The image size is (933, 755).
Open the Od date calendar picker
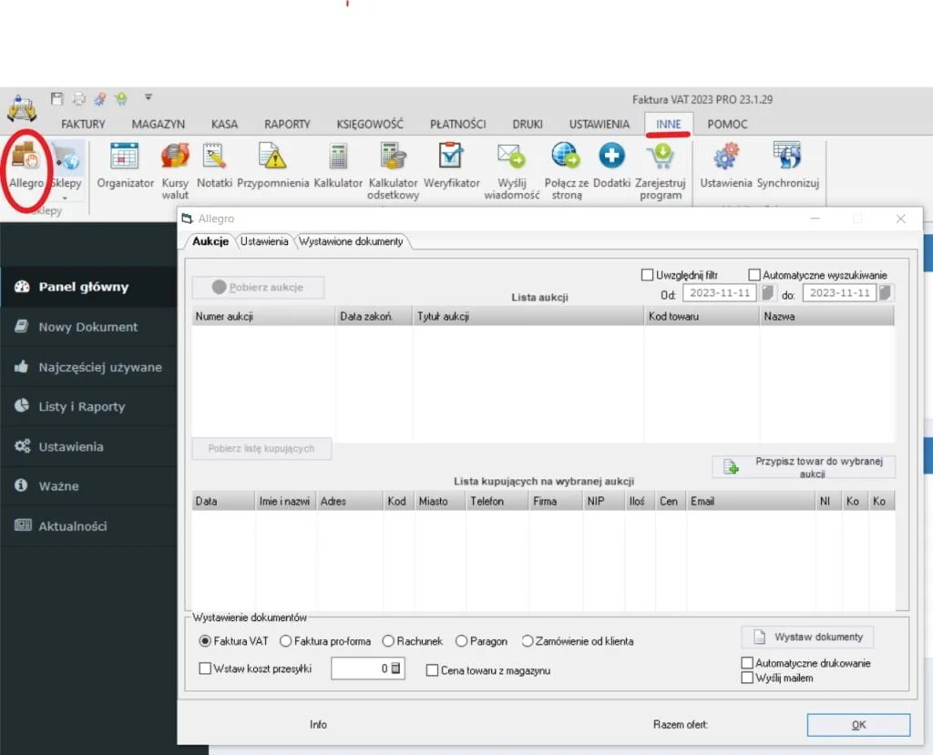[x=767, y=292]
